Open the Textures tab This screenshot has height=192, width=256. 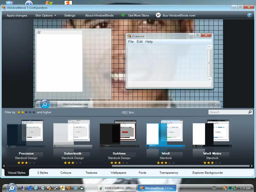tap(91, 172)
